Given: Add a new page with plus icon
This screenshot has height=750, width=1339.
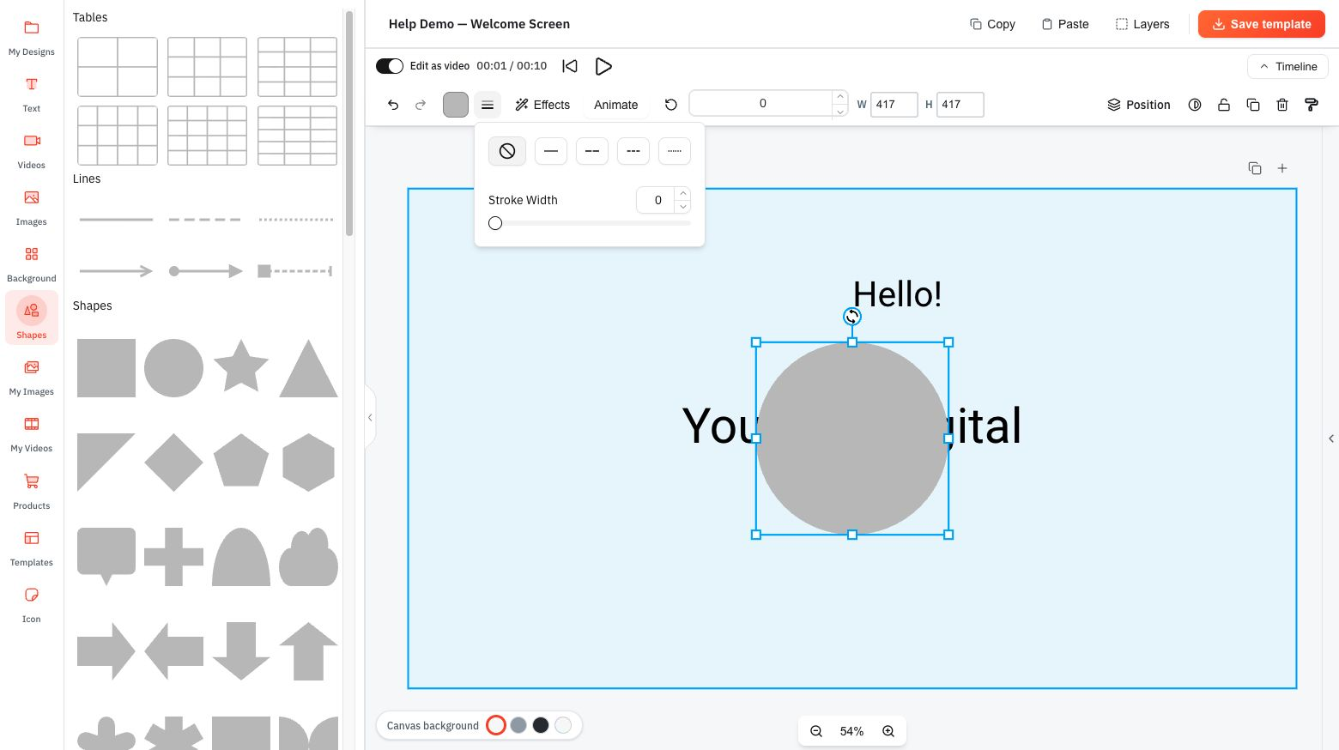Looking at the screenshot, I should coord(1282,168).
